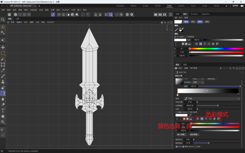The width and height of the screenshot is (245, 153).
Task: Open the attributes panel hamburger menu
Action: coord(176,68)
